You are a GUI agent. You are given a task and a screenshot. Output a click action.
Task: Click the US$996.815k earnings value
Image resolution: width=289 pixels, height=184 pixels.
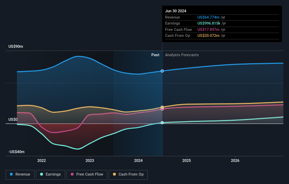tap(209, 23)
